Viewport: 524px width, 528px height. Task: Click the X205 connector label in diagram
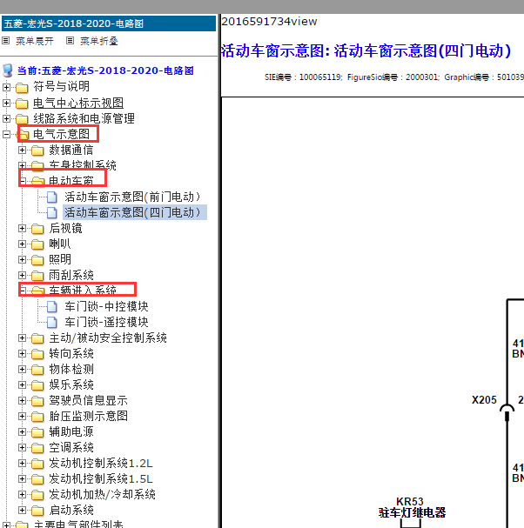coord(484,400)
